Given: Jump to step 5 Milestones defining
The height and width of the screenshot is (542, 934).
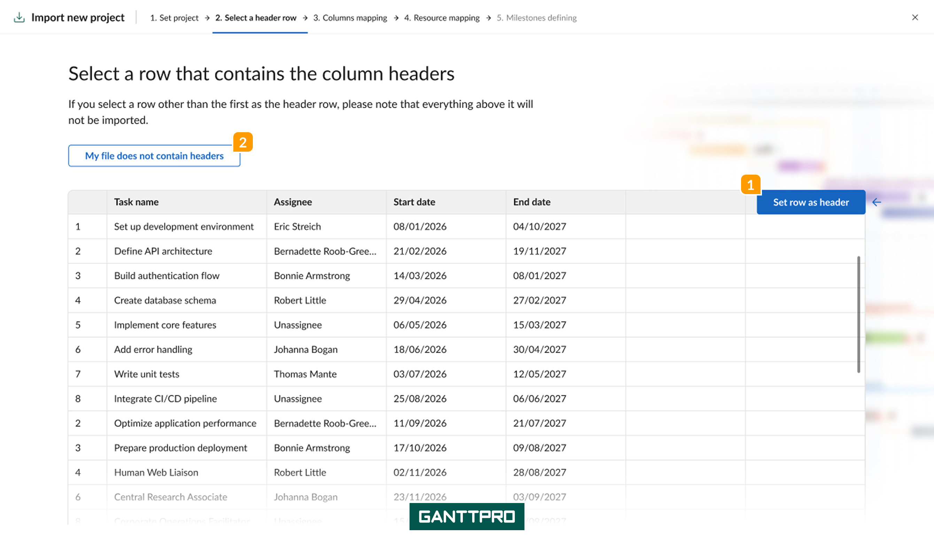Looking at the screenshot, I should [537, 18].
